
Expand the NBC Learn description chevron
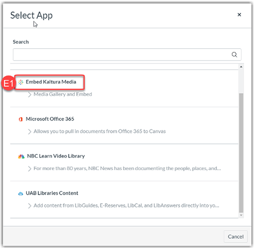pyautogui.click(x=29, y=169)
